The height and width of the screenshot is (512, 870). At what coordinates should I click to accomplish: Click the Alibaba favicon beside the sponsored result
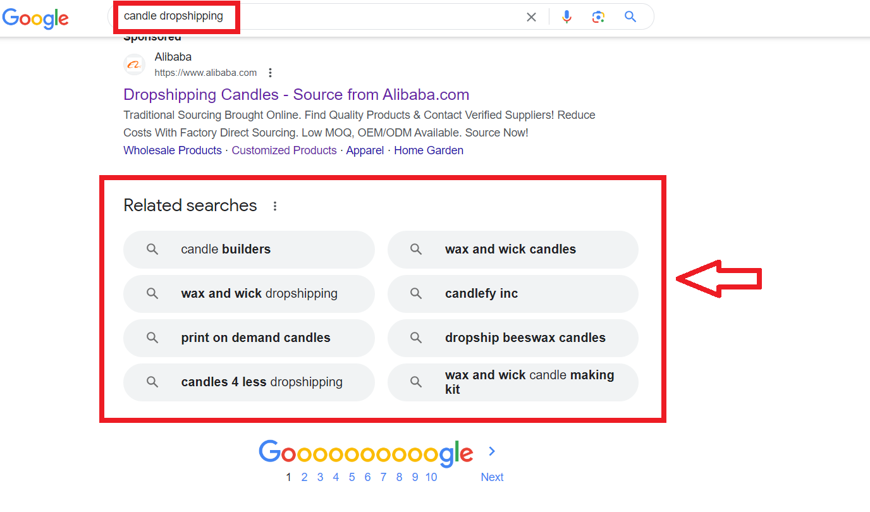(x=134, y=64)
